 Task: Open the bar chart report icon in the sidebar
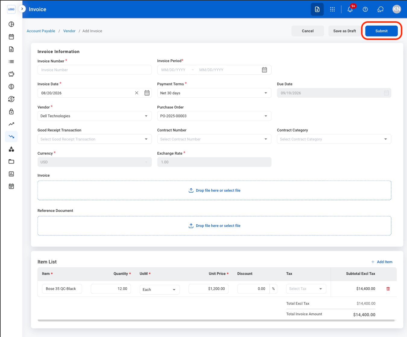point(11,174)
